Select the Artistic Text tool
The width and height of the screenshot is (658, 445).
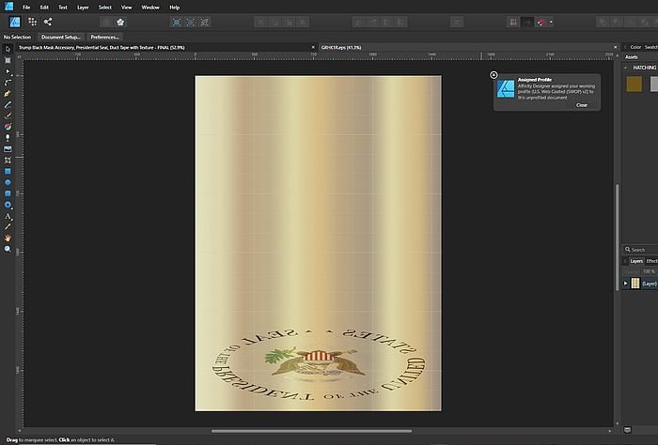(x=8, y=216)
